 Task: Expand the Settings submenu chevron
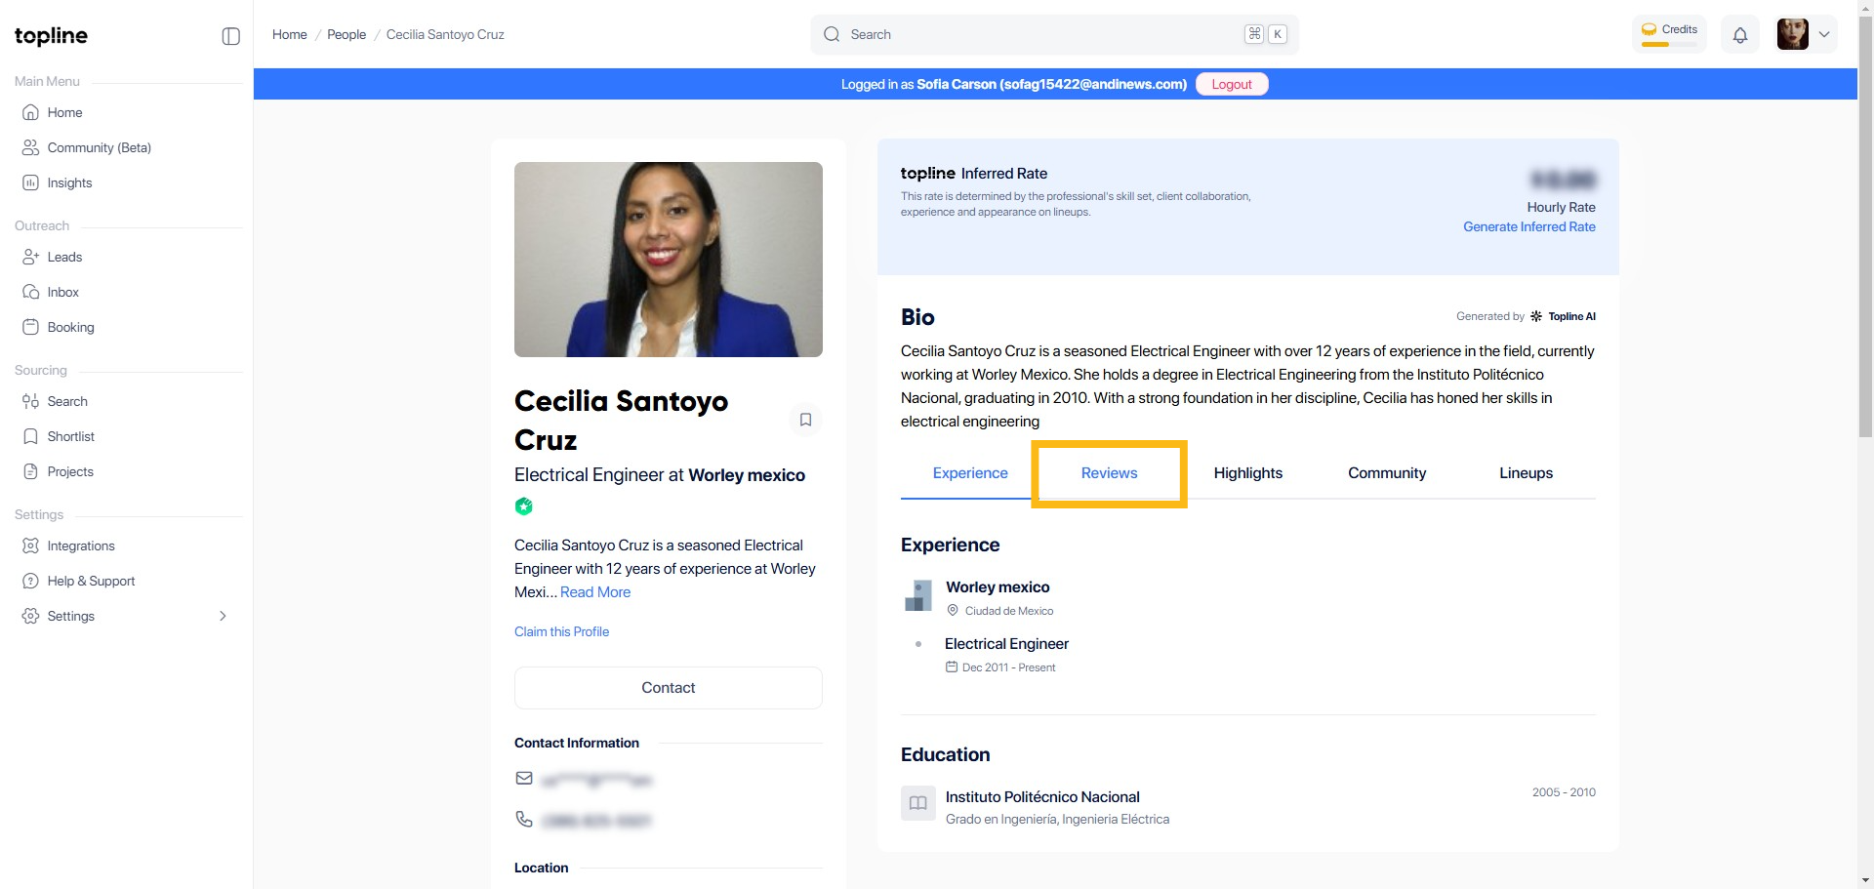(x=223, y=617)
